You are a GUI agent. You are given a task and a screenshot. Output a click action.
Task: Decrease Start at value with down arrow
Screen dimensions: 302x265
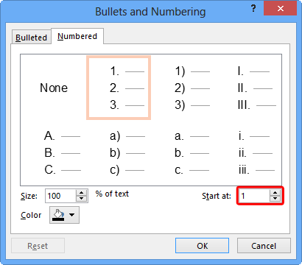[x=275, y=199]
